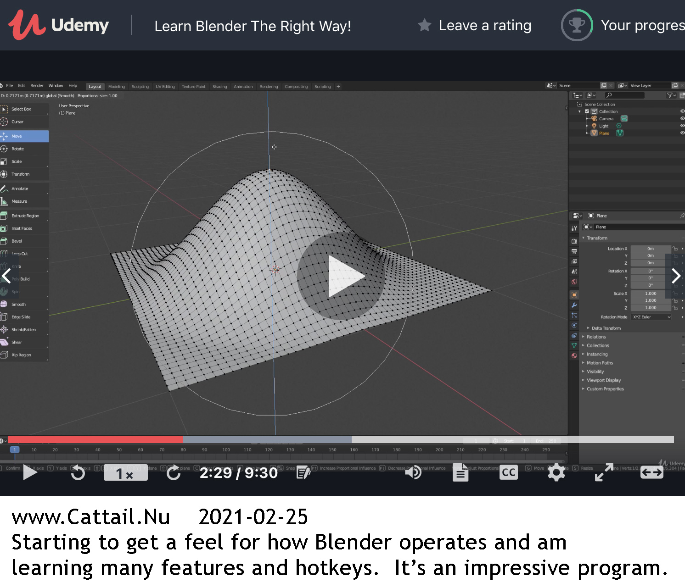Click the outliner search field

[624, 95]
